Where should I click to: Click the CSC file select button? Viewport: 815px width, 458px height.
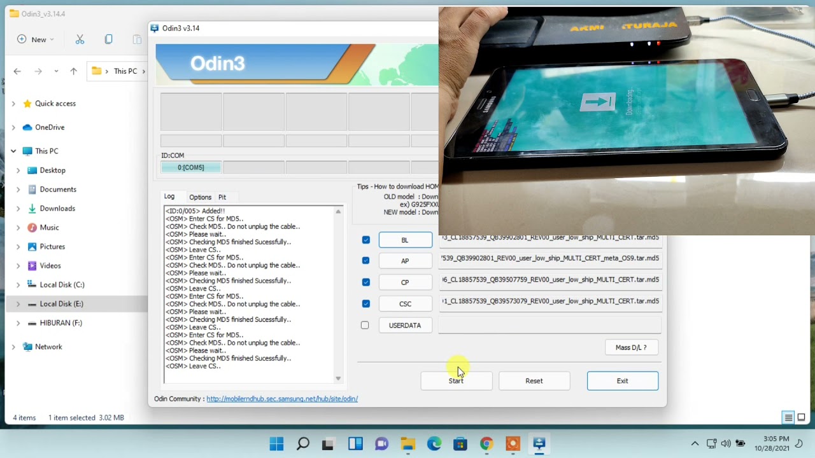pyautogui.click(x=405, y=304)
